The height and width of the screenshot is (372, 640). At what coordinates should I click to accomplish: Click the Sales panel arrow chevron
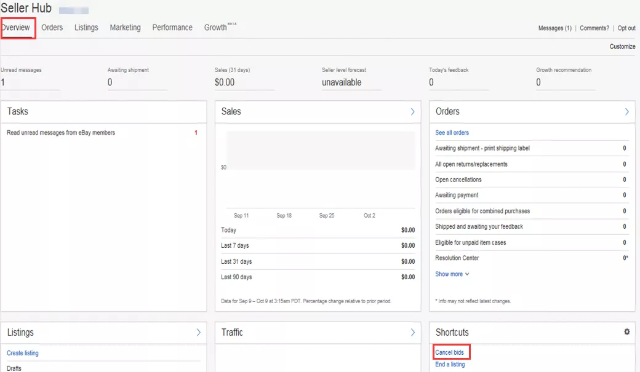[x=412, y=112]
